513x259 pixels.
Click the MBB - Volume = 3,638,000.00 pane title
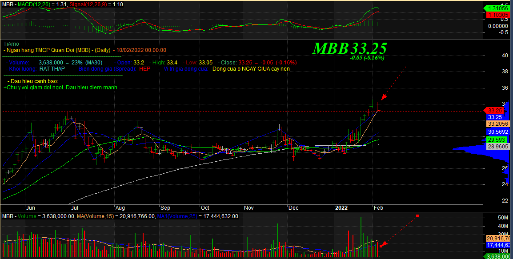(x=39, y=216)
